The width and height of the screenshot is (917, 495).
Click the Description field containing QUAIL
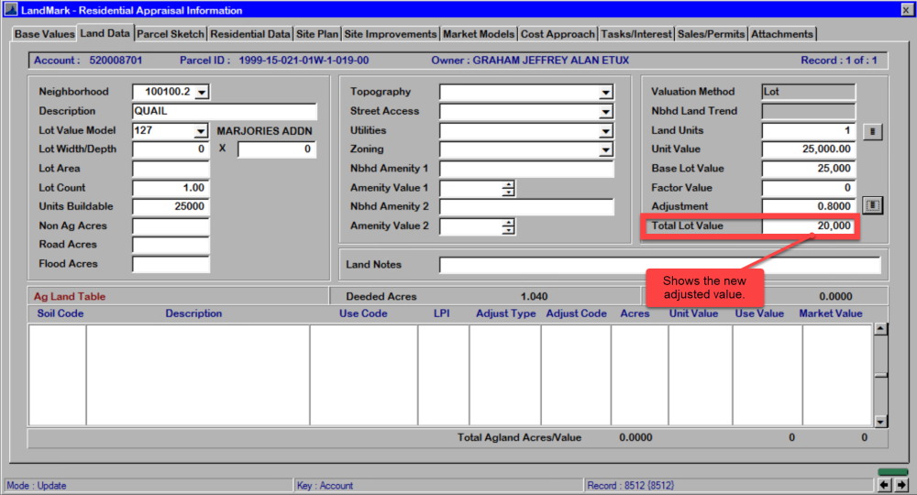225,111
